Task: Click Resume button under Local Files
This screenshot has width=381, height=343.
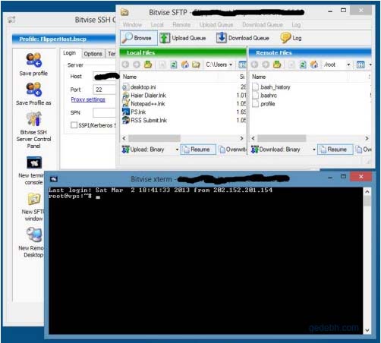Action: click(198, 149)
